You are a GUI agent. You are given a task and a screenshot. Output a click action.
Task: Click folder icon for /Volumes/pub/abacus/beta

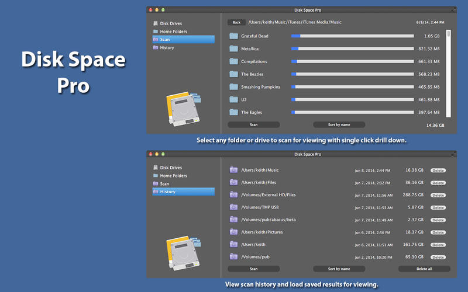233,220
